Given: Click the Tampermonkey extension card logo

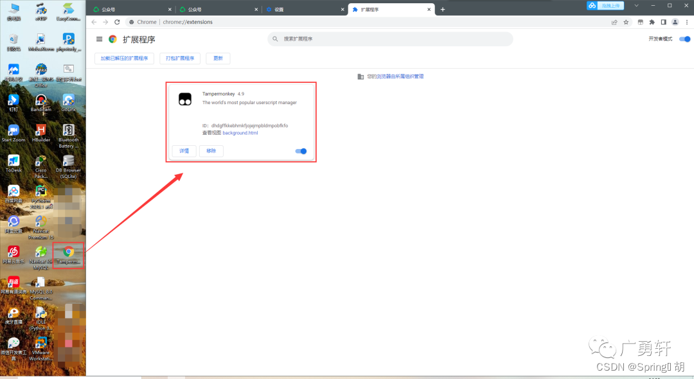Looking at the screenshot, I should point(185,99).
